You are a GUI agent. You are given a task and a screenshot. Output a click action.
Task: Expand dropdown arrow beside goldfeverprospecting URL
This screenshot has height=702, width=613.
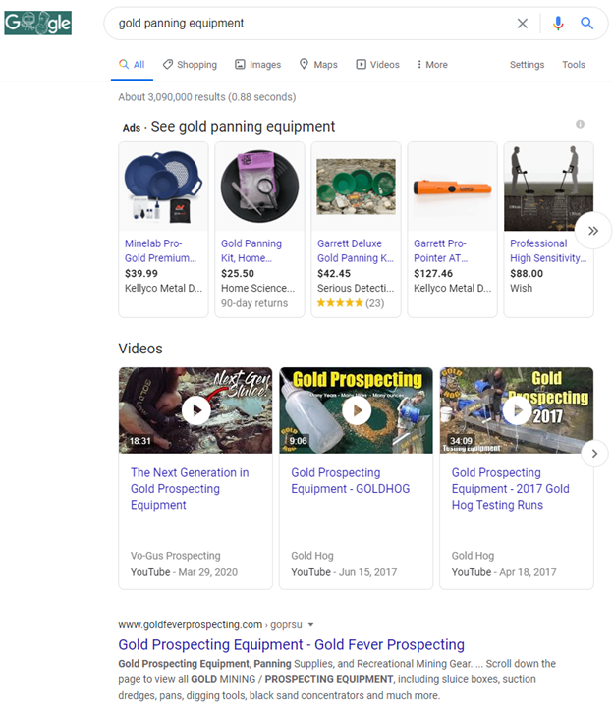pyautogui.click(x=311, y=624)
